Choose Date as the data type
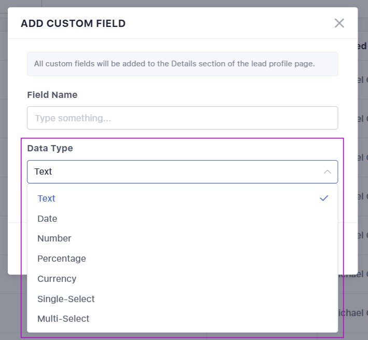Viewport: 368px width, 340px height. pos(47,219)
